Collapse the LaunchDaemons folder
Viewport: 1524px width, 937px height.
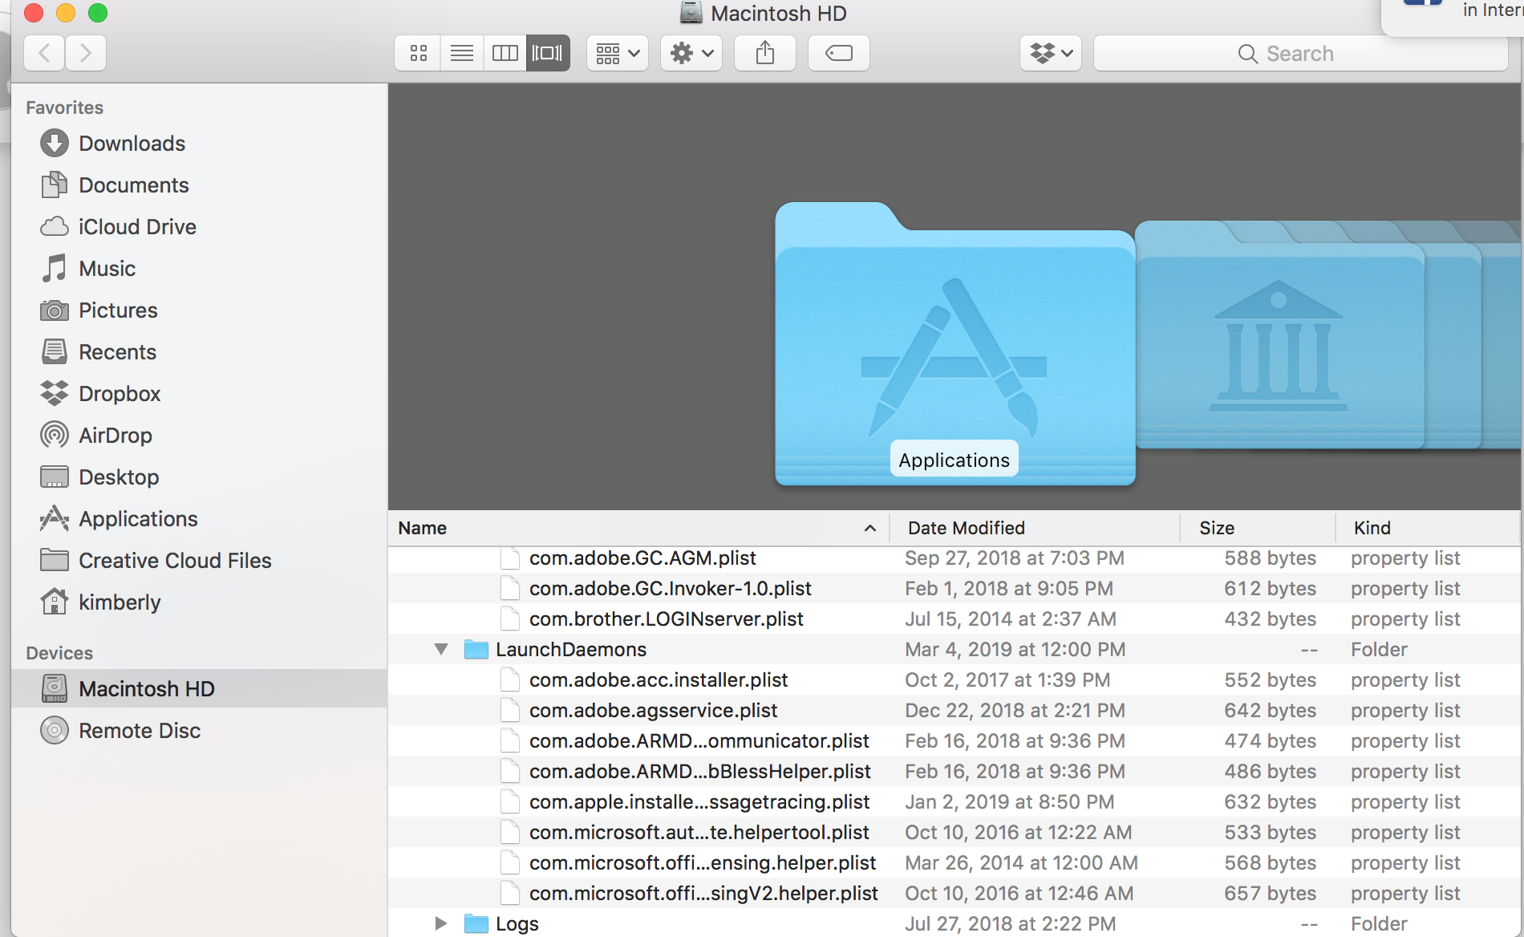pos(441,649)
